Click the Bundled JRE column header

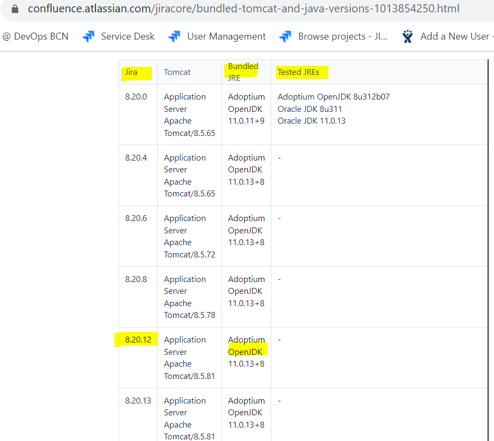(x=246, y=72)
